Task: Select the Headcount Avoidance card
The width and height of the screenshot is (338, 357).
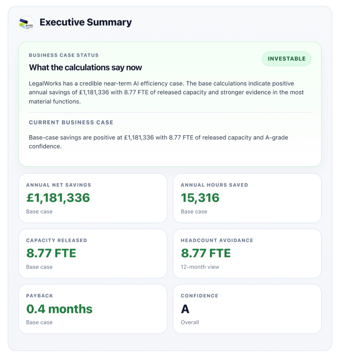Action: tap(247, 254)
